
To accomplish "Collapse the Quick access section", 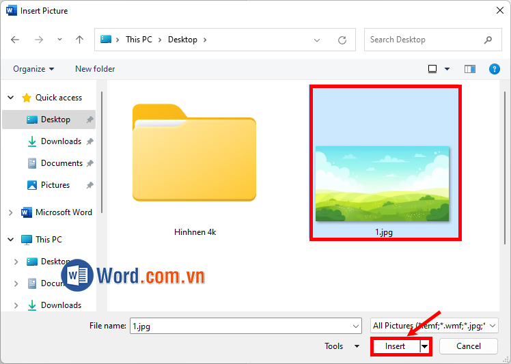I will click(x=11, y=98).
